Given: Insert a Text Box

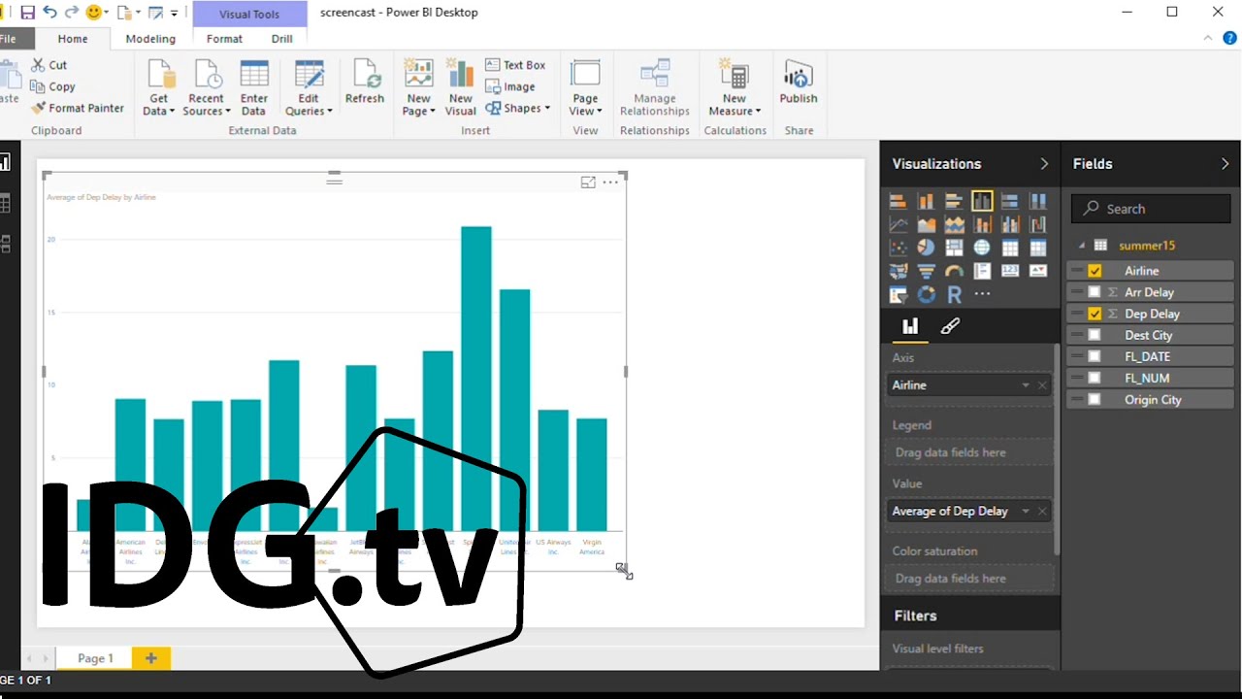Looking at the screenshot, I should [515, 65].
